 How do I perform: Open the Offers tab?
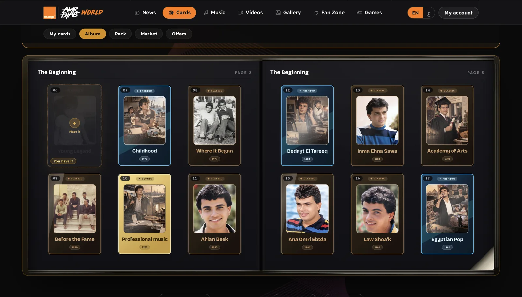coord(179,34)
